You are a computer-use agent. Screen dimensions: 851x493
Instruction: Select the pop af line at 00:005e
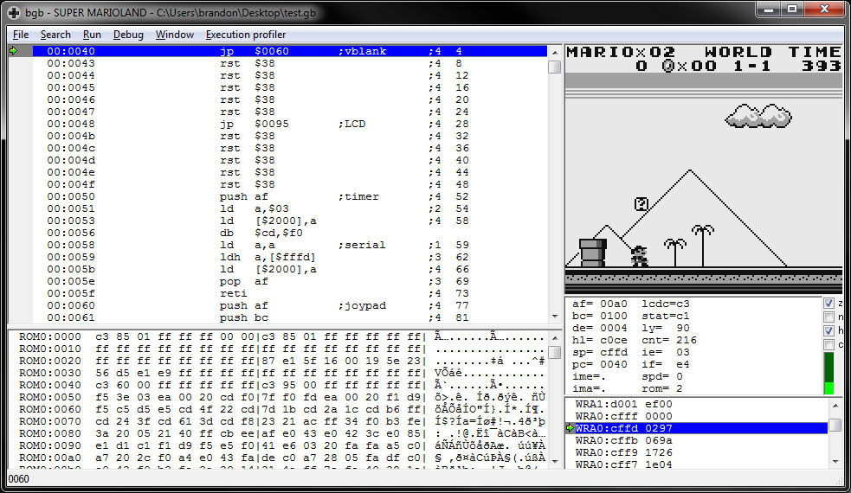(x=290, y=281)
